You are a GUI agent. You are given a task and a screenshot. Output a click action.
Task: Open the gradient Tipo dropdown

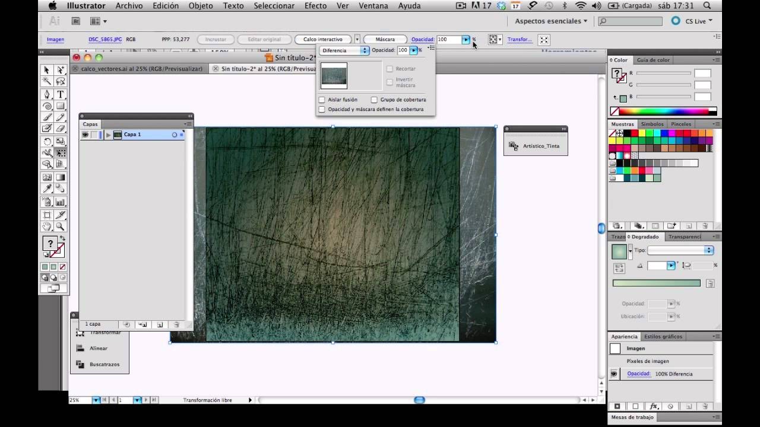pyautogui.click(x=680, y=250)
